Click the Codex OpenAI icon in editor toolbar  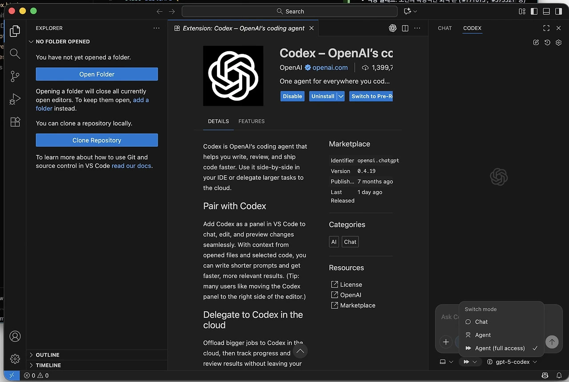click(x=393, y=28)
